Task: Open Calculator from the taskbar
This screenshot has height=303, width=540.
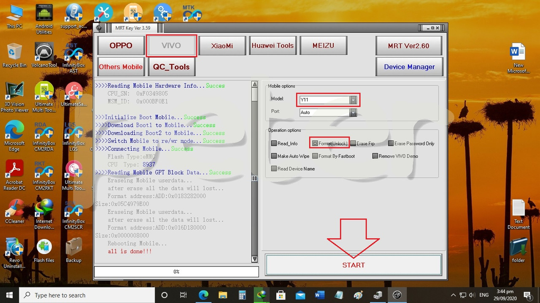Action: point(242,295)
